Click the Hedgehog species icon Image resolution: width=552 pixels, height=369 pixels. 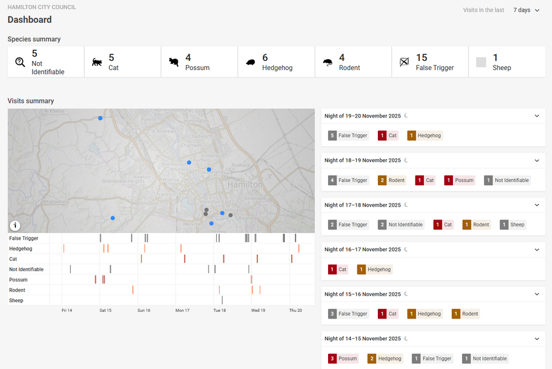[x=251, y=62]
